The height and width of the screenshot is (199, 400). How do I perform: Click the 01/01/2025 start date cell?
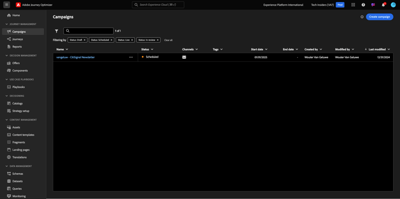coord(261,58)
